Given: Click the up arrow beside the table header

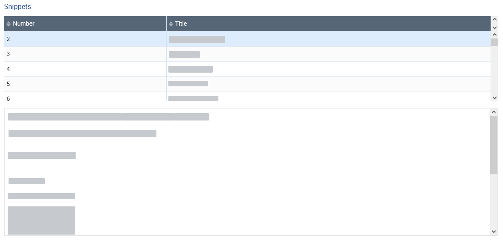Looking at the screenshot, I should 495,19.
